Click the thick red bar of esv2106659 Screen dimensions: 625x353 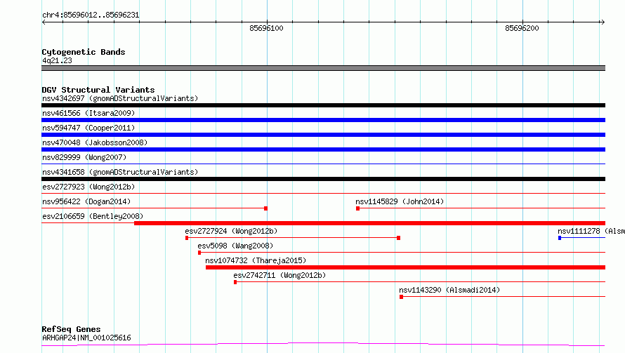point(370,223)
